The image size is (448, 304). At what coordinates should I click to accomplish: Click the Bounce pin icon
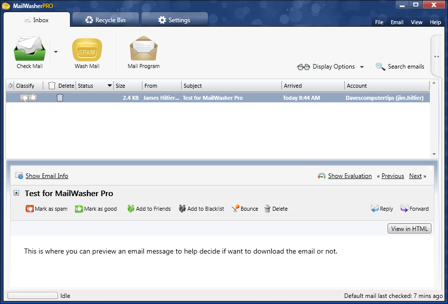tap(235, 209)
